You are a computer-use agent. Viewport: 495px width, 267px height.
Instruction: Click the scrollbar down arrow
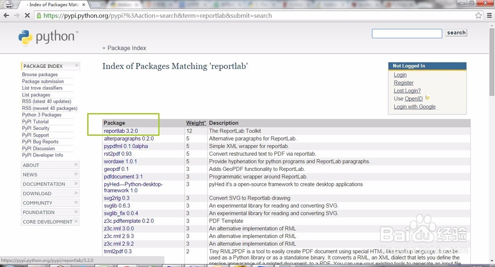[x=492, y=261]
